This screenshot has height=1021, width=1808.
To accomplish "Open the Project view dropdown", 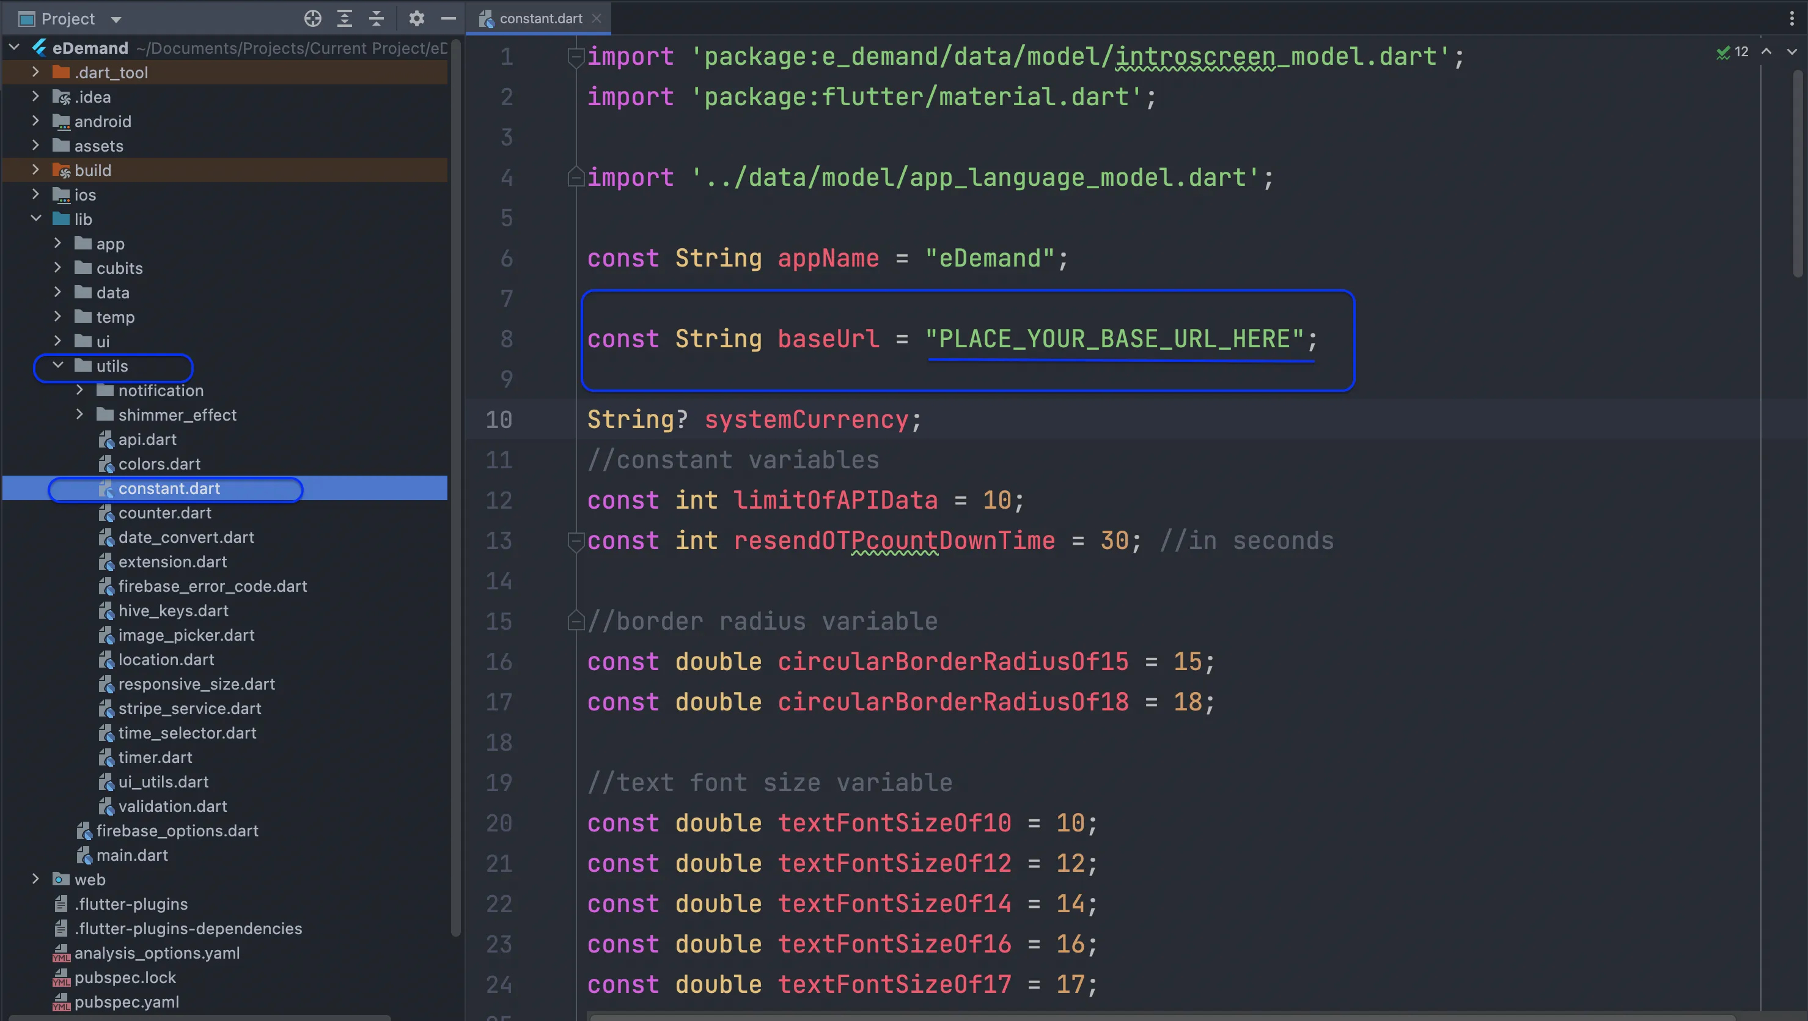I will tap(117, 19).
